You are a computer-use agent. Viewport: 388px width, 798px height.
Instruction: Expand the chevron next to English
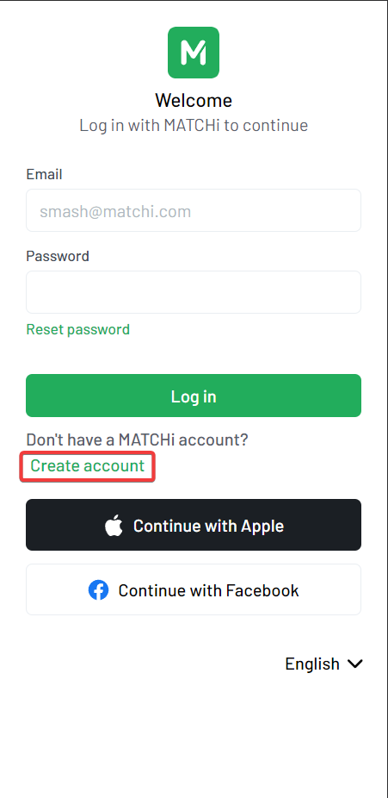tap(354, 664)
